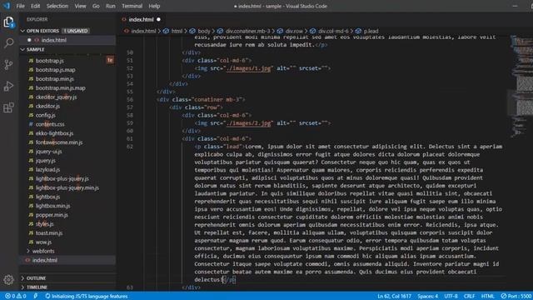Click the index.html breadcrumb item

pos(140,31)
